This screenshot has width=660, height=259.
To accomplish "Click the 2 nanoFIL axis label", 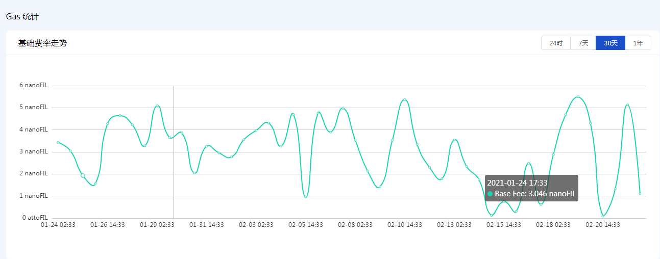I will pyautogui.click(x=33, y=173).
